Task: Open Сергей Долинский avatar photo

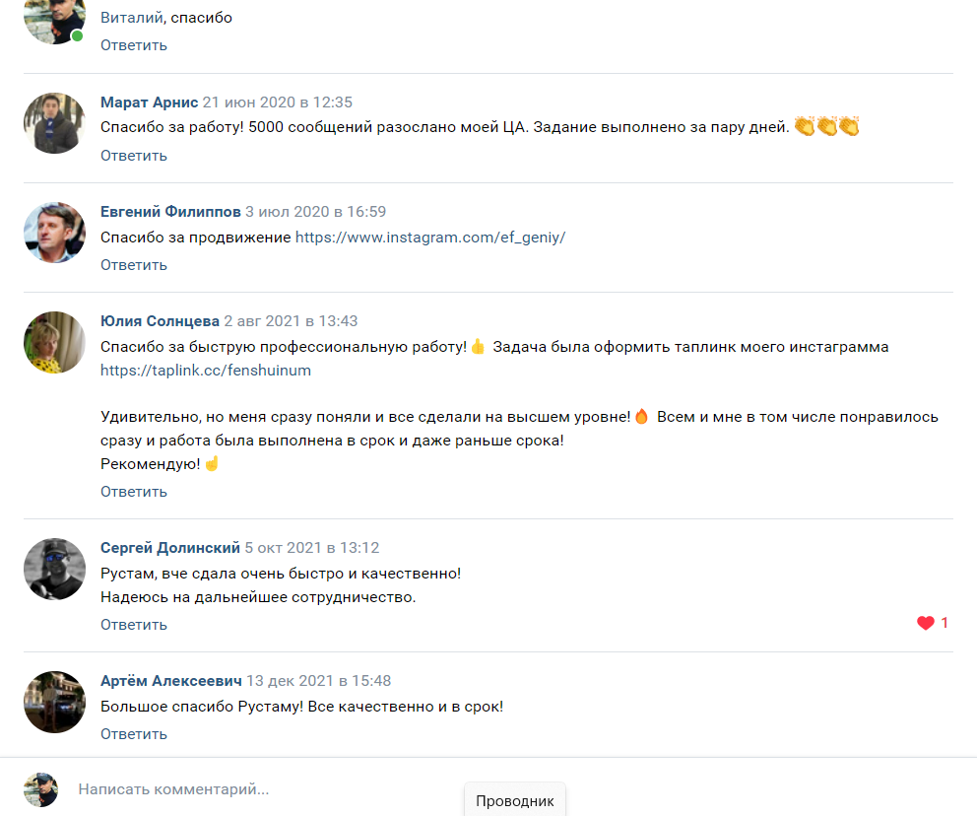Action: [x=54, y=570]
